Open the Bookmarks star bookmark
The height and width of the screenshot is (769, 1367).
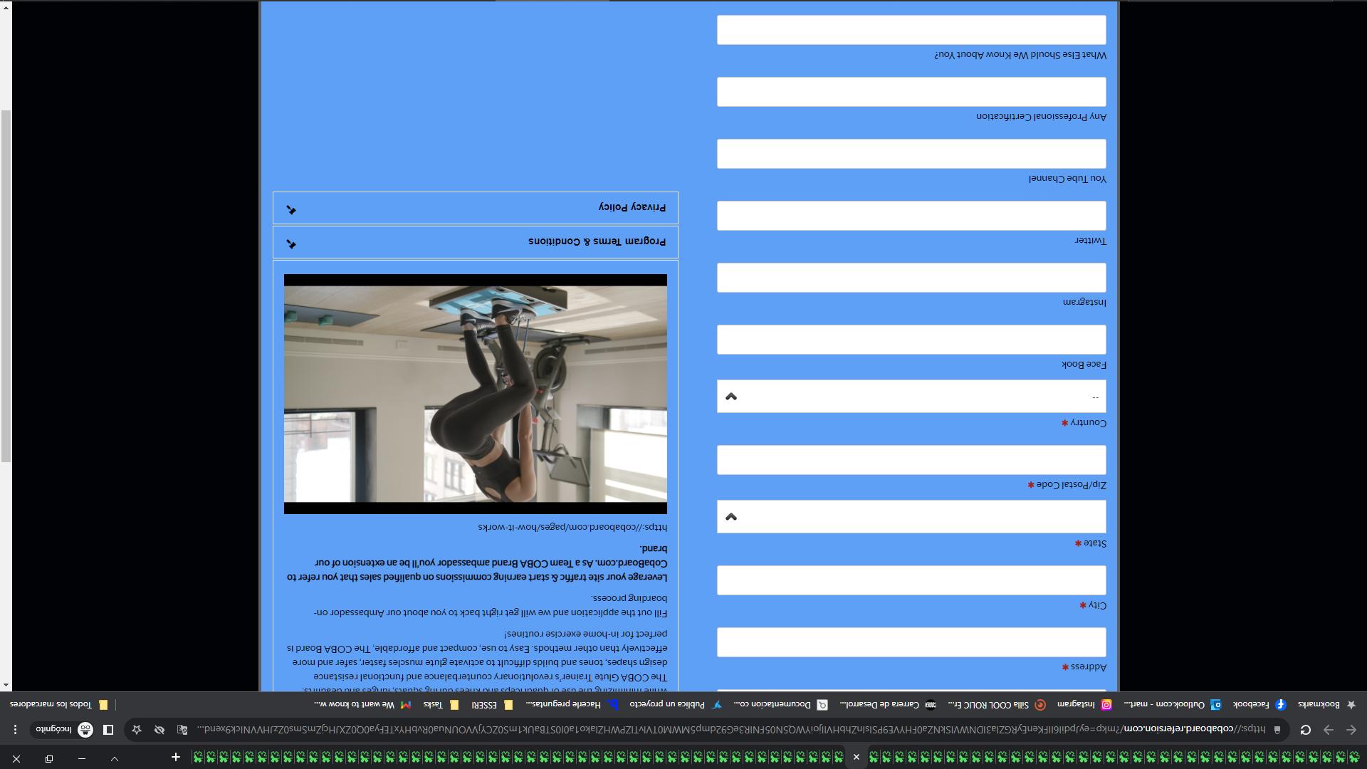(x=1326, y=705)
